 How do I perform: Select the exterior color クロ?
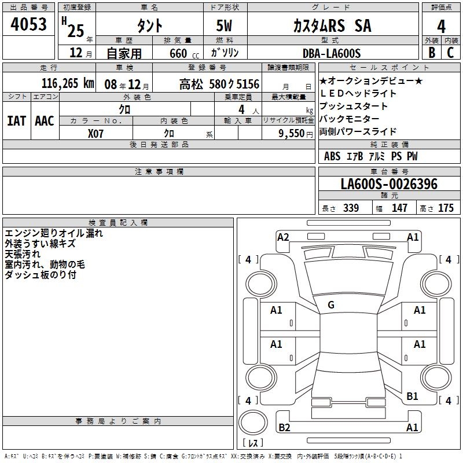pos(124,109)
